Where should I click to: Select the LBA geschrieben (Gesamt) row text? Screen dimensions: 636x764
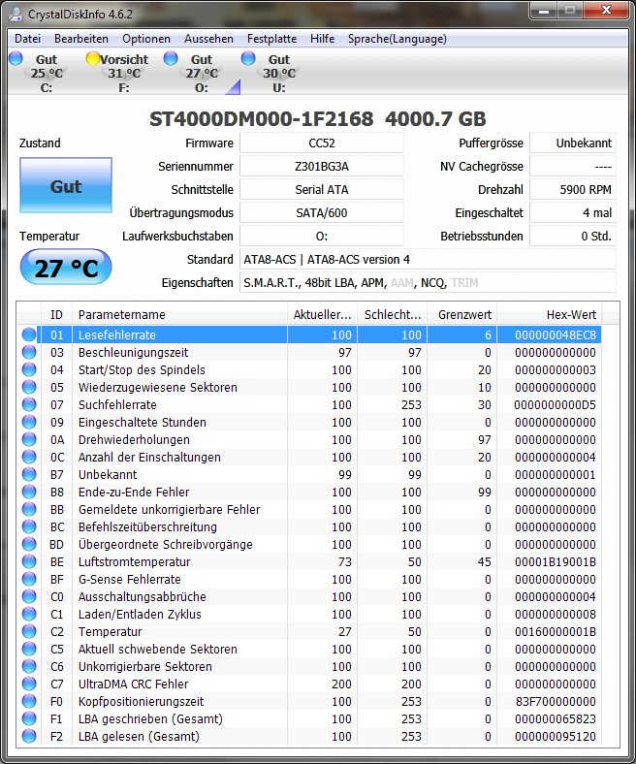coord(150,719)
